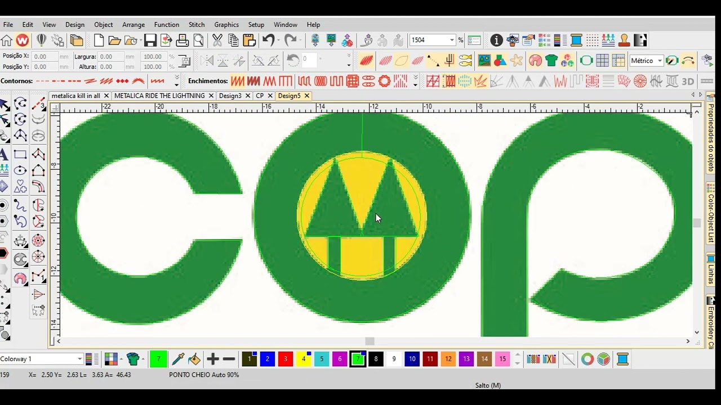
Task: Click the rubber stamp icon in the top toolbar
Action: pos(624,40)
